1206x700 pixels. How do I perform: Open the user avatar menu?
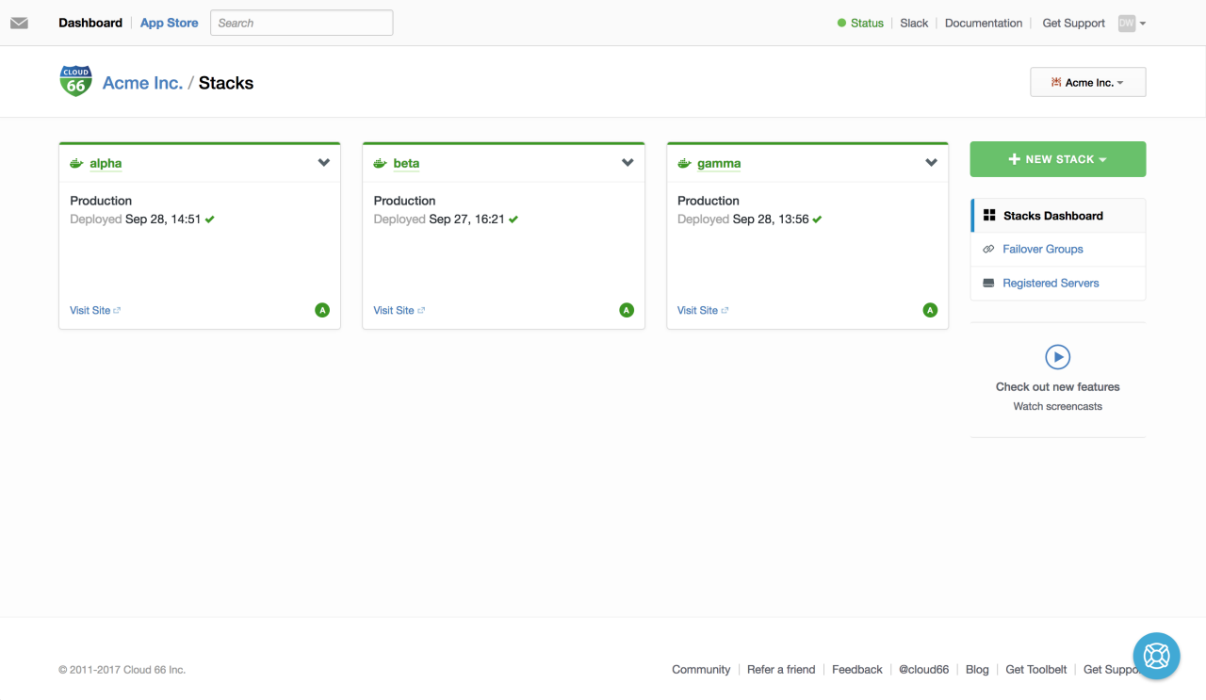tap(1131, 23)
